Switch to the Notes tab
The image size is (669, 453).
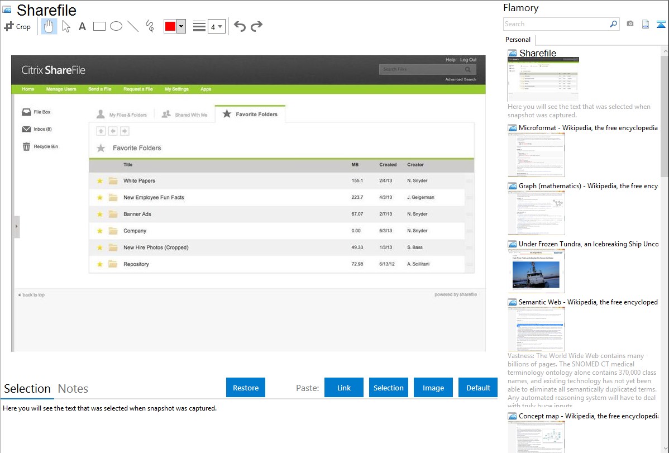pos(73,389)
